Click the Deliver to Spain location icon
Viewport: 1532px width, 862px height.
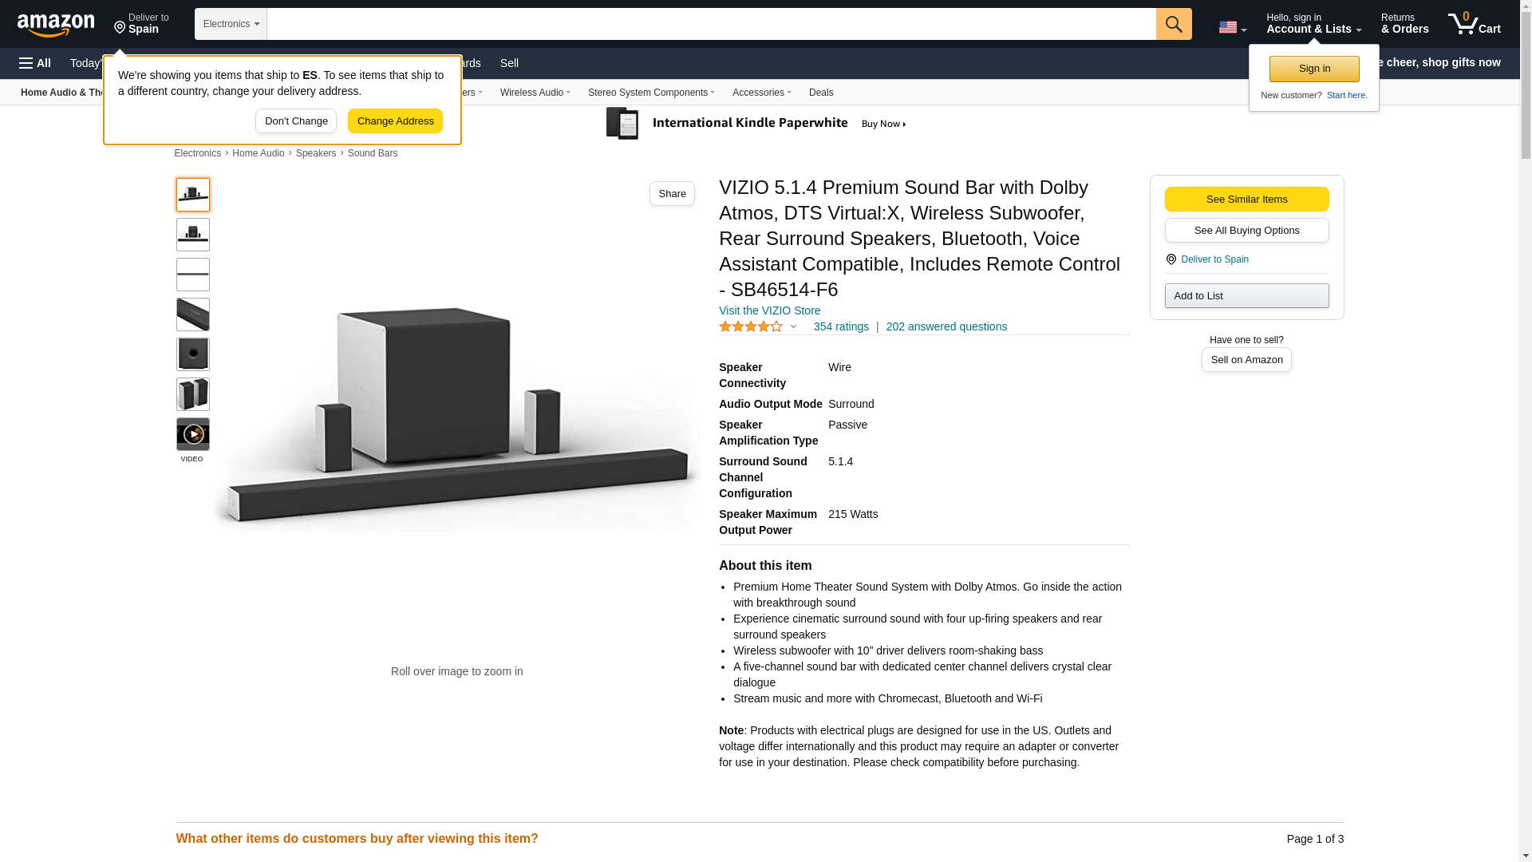point(1171,259)
